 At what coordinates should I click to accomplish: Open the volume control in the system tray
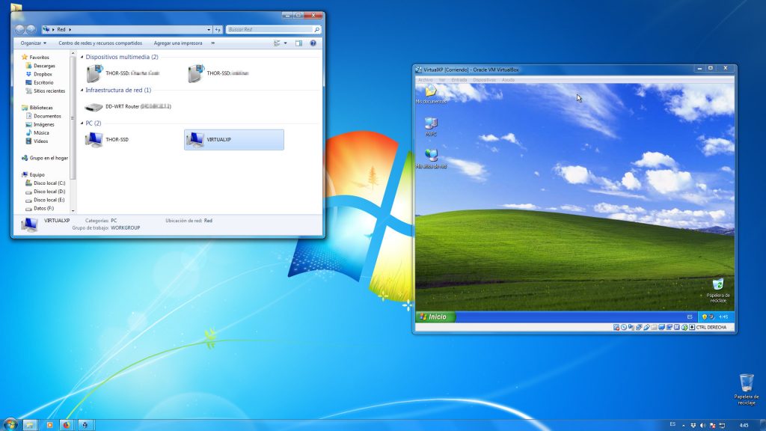702,426
